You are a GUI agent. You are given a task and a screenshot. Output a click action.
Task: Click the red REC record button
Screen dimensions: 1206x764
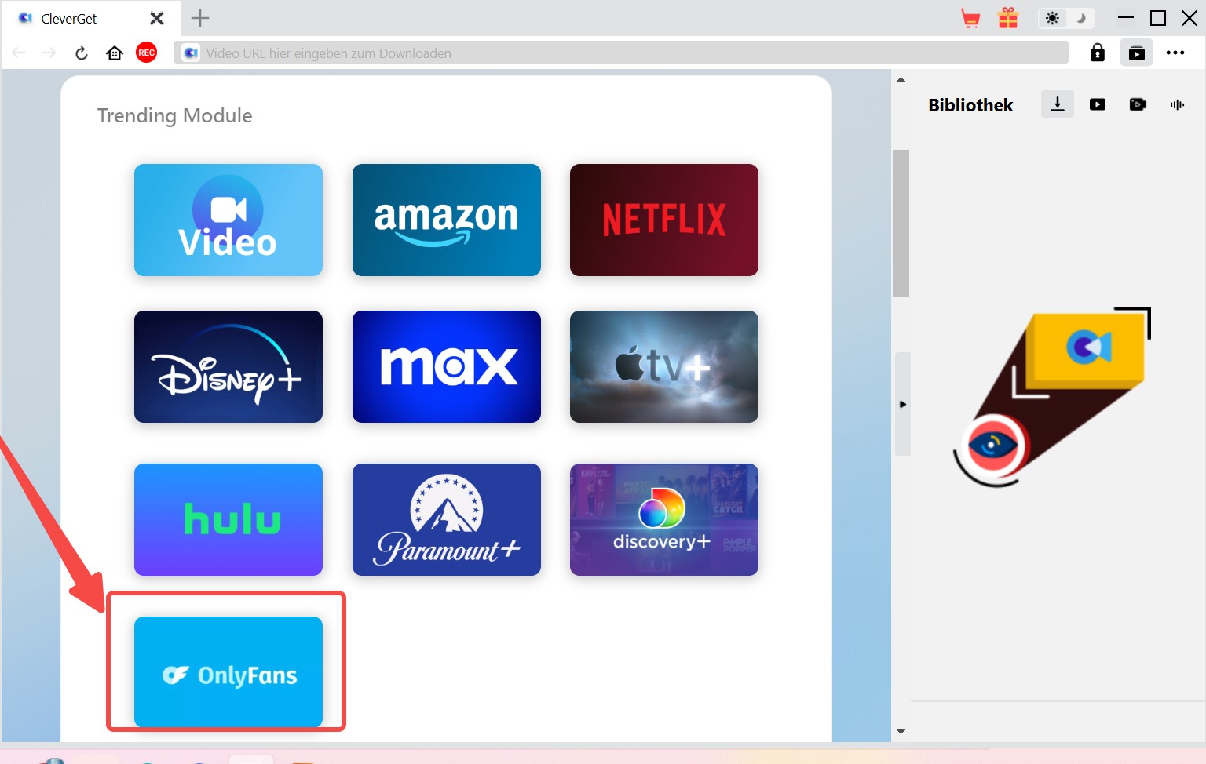pos(147,53)
